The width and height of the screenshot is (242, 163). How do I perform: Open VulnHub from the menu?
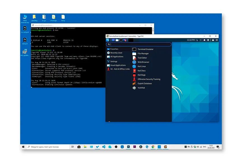[152, 88]
